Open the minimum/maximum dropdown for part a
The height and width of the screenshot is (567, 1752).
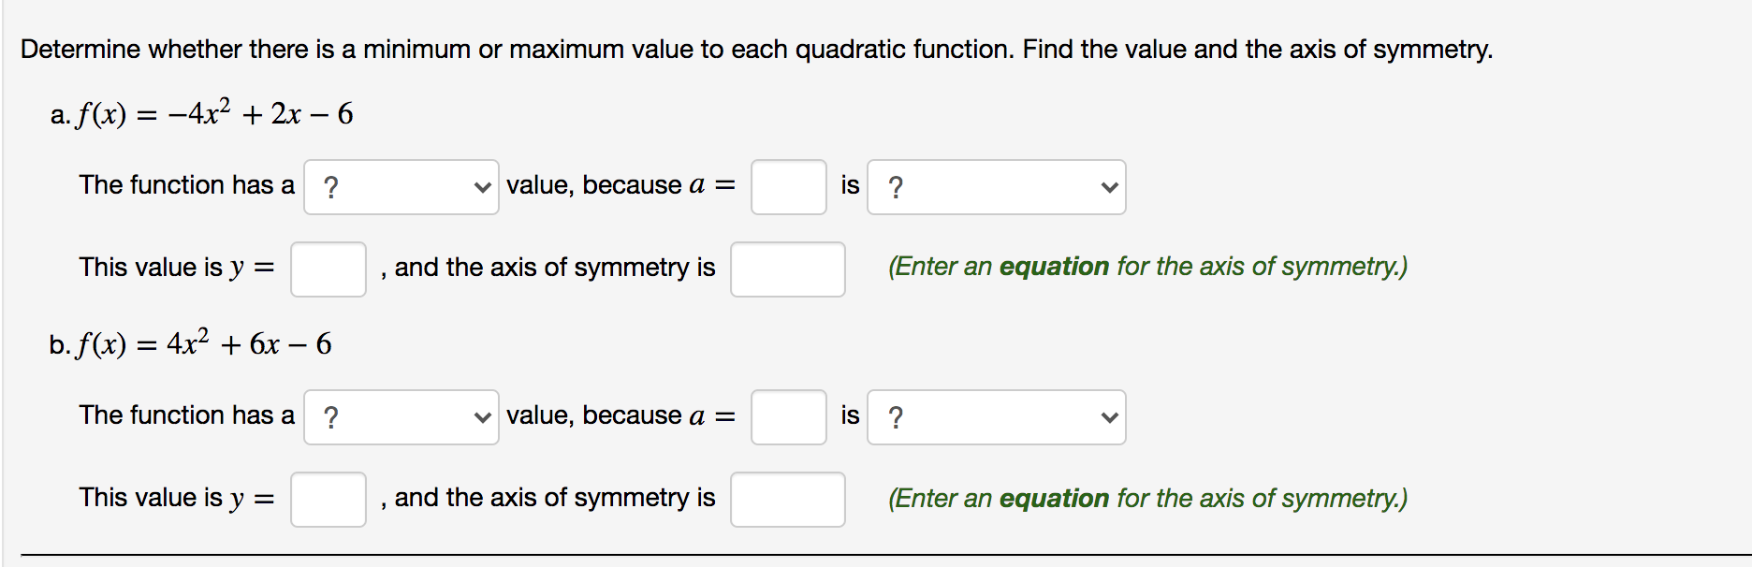[x=401, y=186]
